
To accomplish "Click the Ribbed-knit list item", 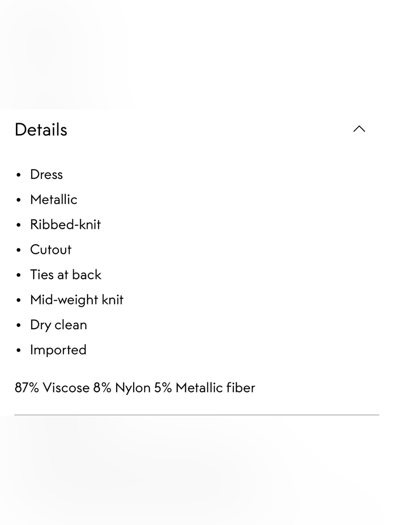I will [65, 224].
